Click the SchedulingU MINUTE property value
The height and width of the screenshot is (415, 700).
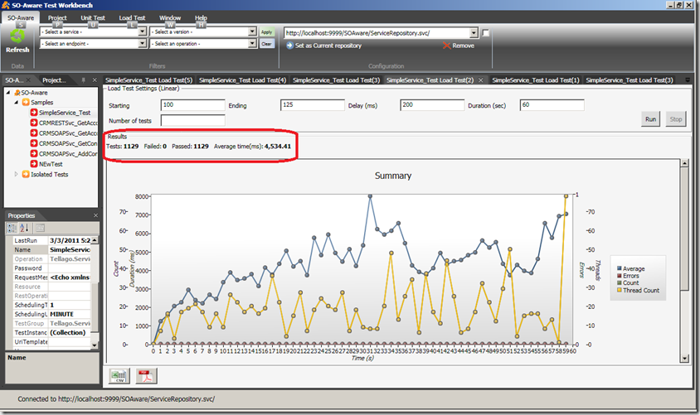coord(69,314)
